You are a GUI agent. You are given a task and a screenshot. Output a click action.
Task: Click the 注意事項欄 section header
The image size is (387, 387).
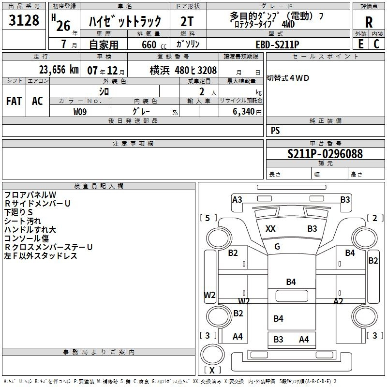pos(133,143)
